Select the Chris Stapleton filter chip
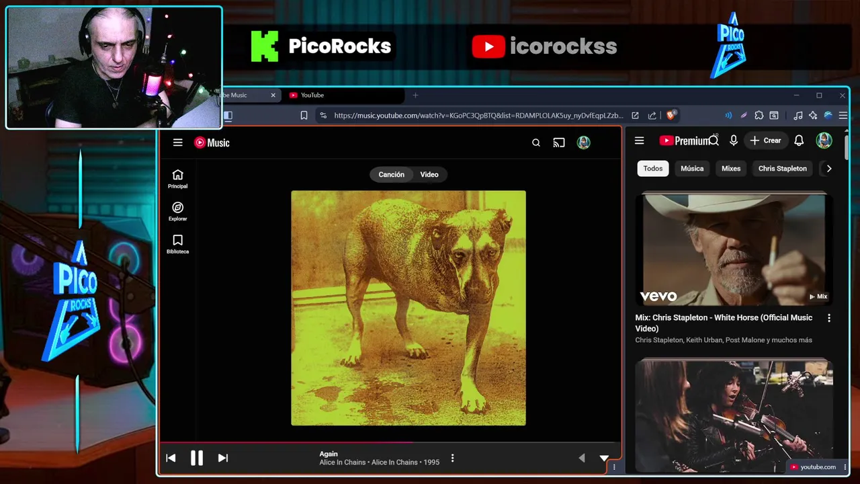This screenshot has height=484, width=860. coord(783,169)
